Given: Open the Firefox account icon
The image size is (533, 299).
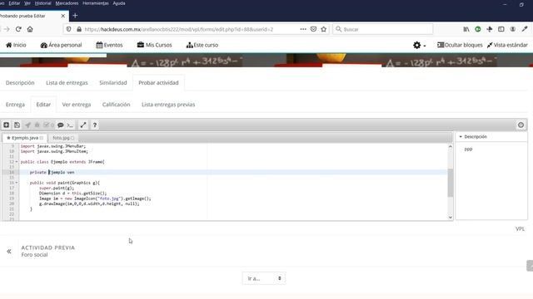Looking at the screenshot, I should click(513, 30).
